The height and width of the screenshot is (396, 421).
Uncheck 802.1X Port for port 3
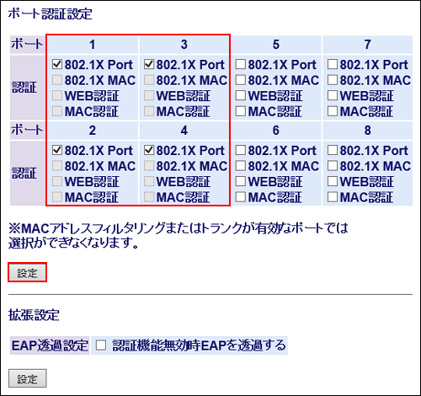(x=149, y=65)
